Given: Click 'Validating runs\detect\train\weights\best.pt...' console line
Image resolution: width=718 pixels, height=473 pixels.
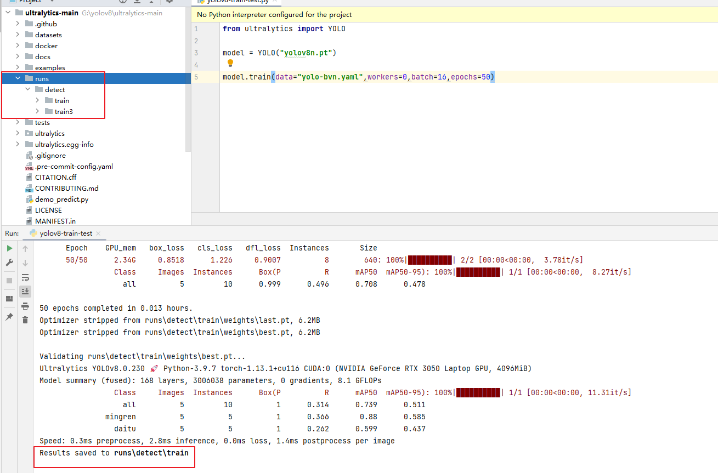Looking at the screenshot, I should point(143,356).
